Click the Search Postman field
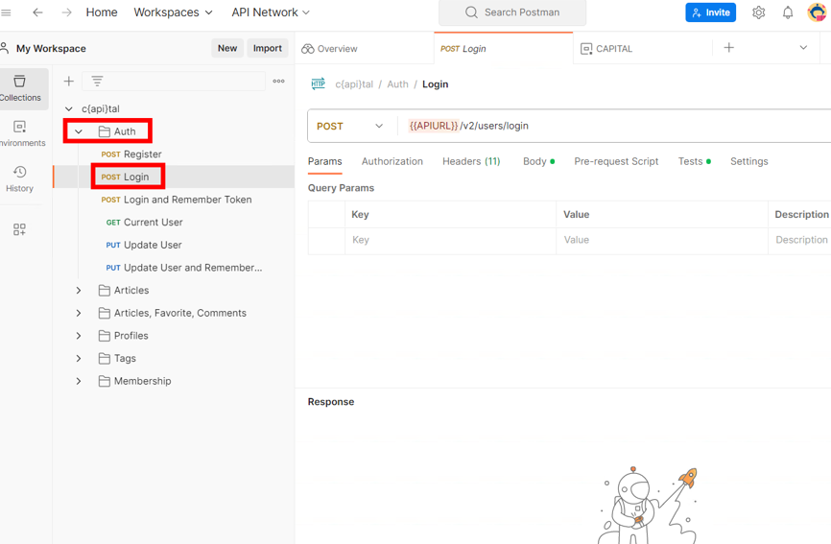 point(512,12)
